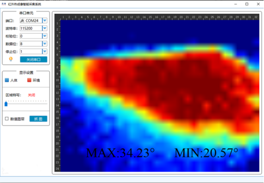
Task: Open the 端口 COM24 dropdown arrow
Action: (45, 20)
